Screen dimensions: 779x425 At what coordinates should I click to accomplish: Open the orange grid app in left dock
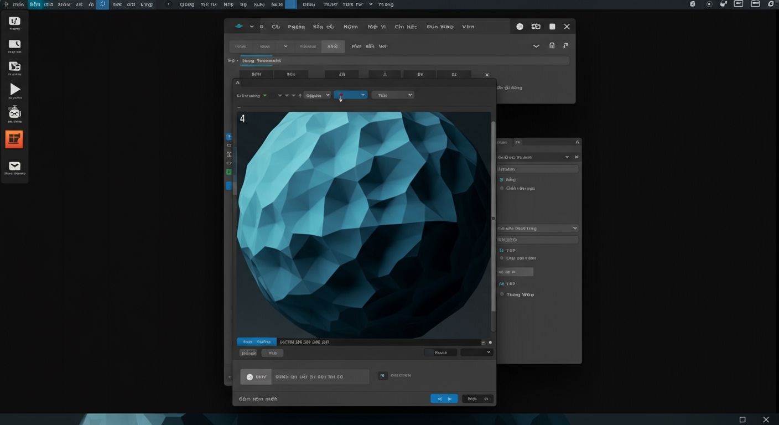coord(14,139)
